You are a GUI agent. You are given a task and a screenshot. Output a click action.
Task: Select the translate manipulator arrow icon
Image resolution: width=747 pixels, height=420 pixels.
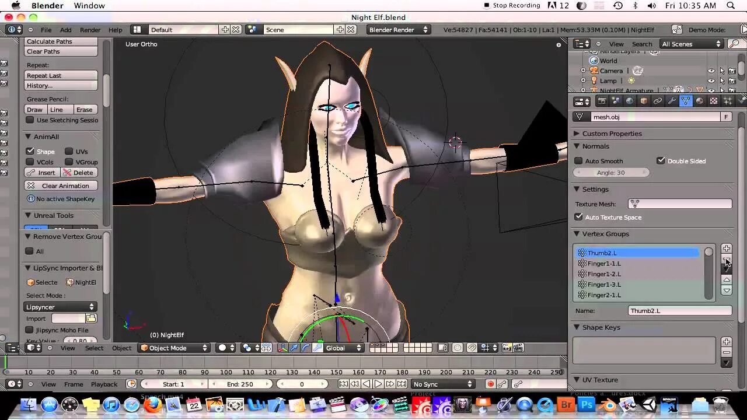(x=295, y=348)
